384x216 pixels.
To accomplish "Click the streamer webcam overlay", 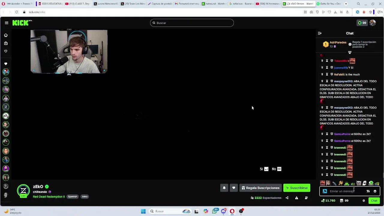I will coord(69,51).
